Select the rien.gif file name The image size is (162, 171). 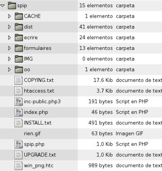(32, 134)
